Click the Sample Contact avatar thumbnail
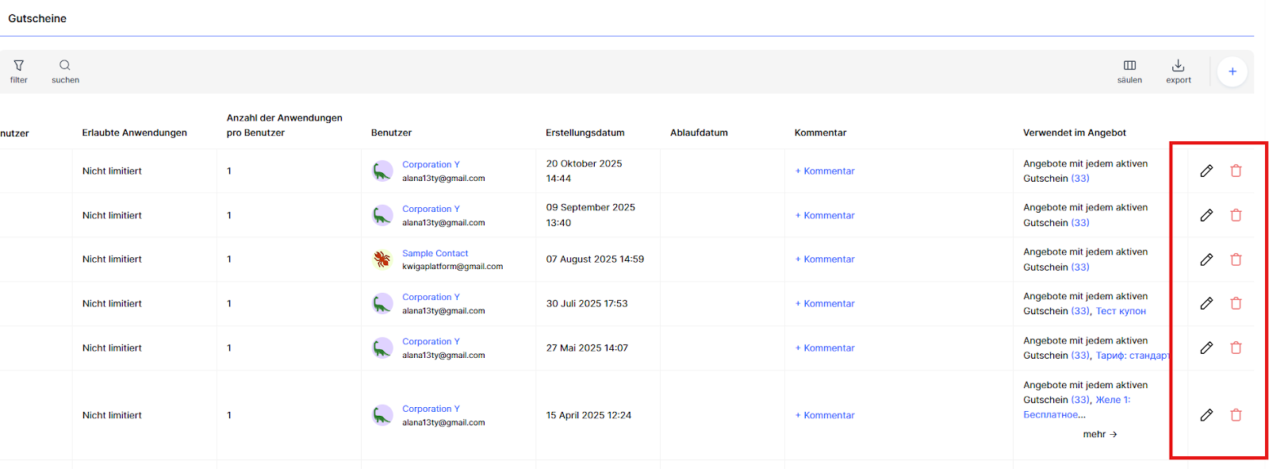Image resolution: width=1269 pixels, height=469 pixels. point(382,259)
